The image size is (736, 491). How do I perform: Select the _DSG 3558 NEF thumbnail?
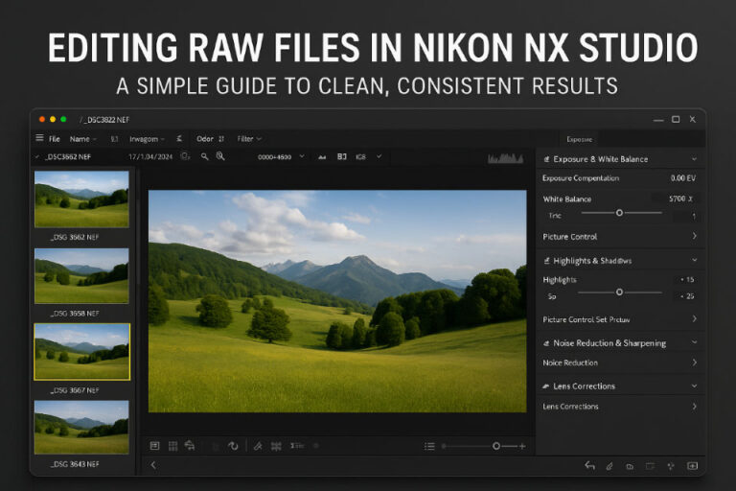tap(81, 276)
